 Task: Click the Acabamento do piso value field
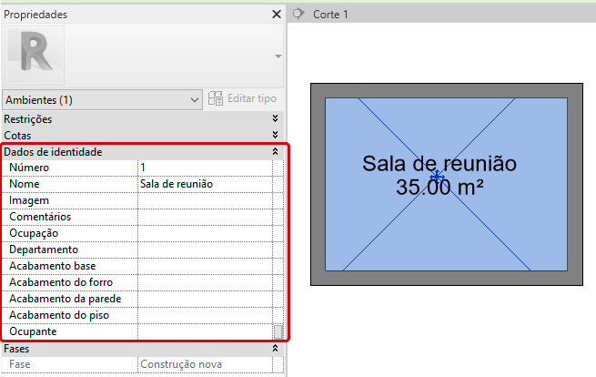(x=204, y=315)
